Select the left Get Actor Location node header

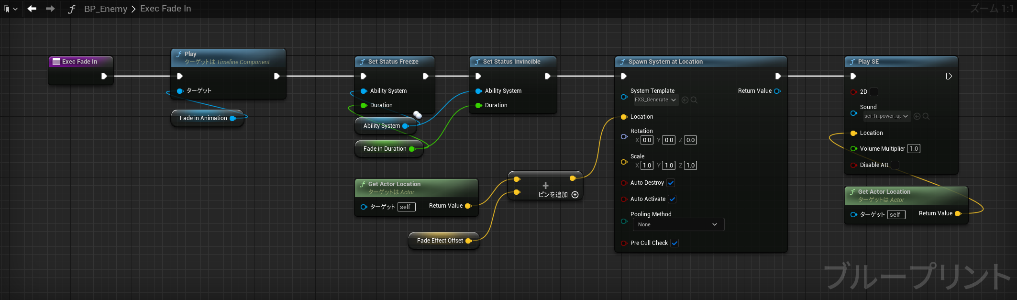(416, 188)
